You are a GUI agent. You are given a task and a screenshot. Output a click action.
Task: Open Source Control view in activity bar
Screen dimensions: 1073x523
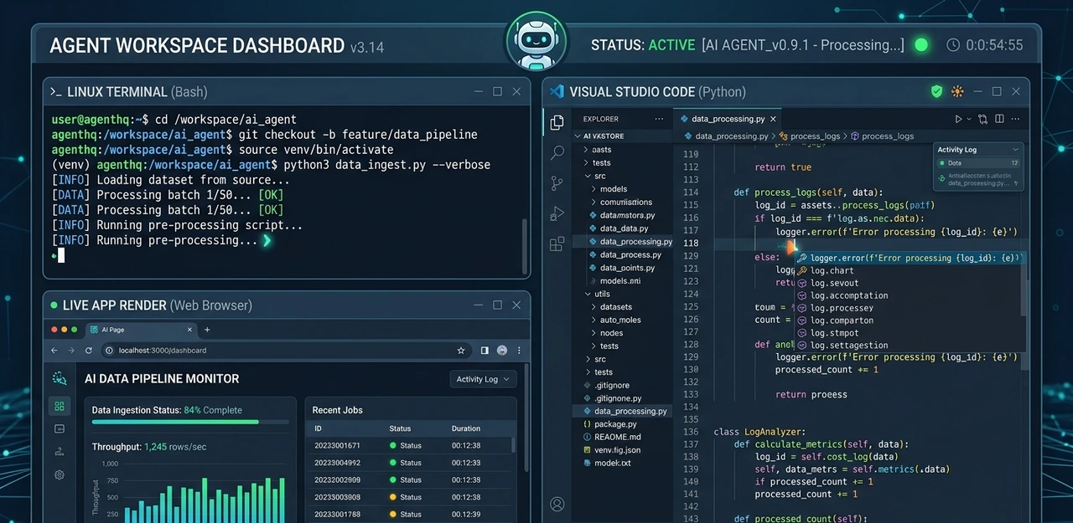(557, 183)
